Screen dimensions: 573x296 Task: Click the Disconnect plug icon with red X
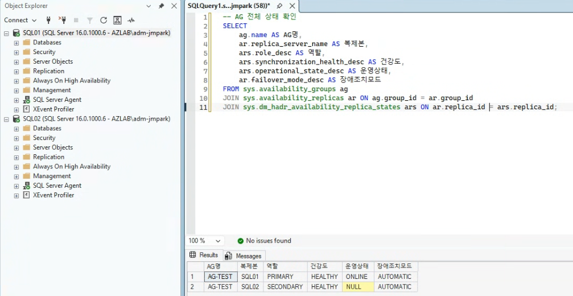click(x=62, y=20)
